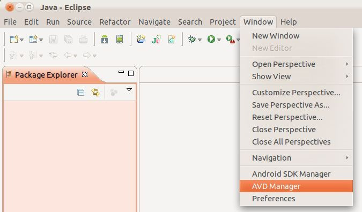This screenshot has height=212, width=362.
Task: Open the Next Annotation dropdown arrow
Action: tap(21, 56)
